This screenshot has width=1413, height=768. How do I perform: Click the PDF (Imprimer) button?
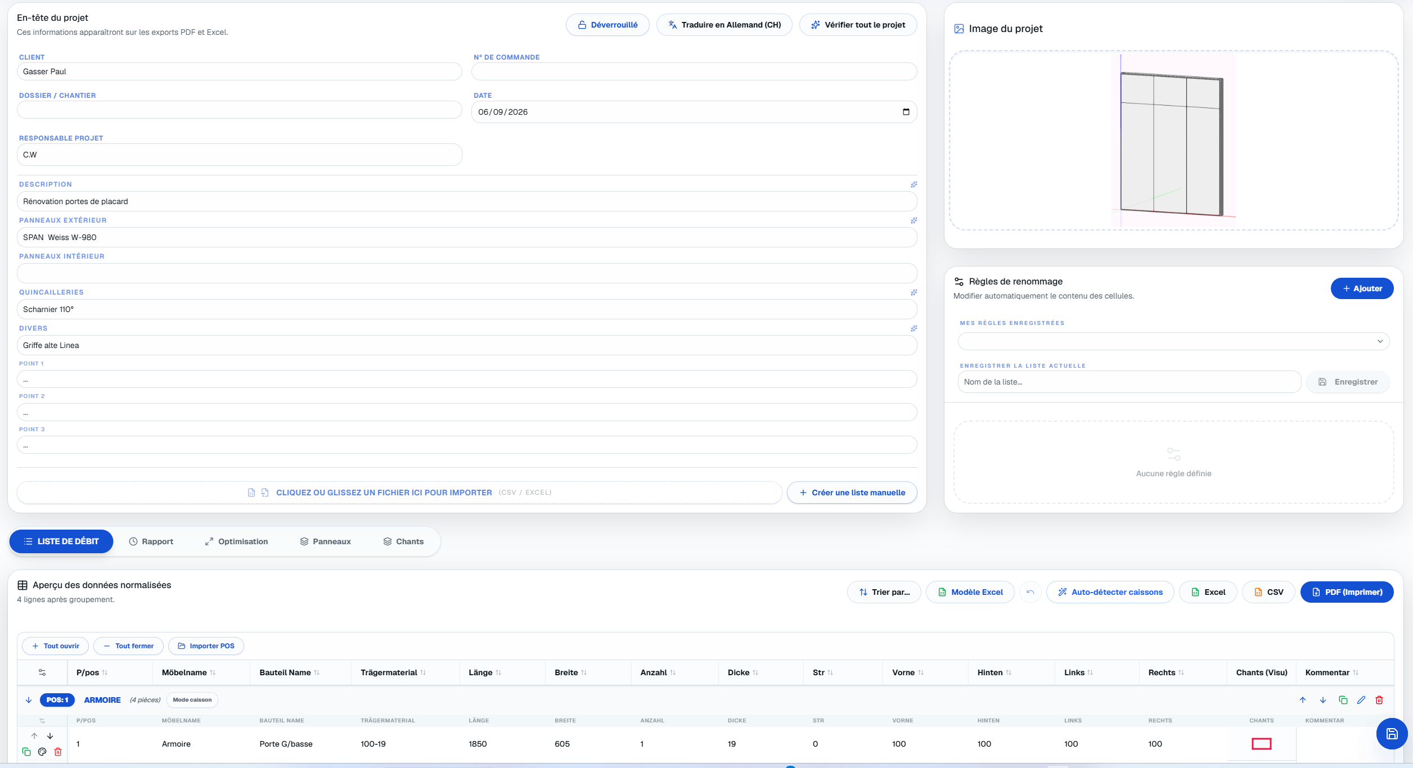tap(1347, 592)
